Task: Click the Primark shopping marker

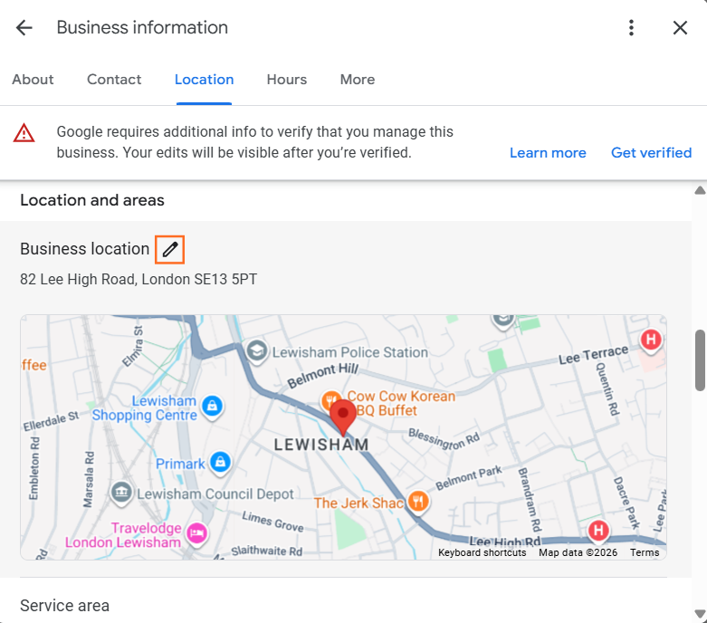Action: pyautogui.click(x=220, y=463)
